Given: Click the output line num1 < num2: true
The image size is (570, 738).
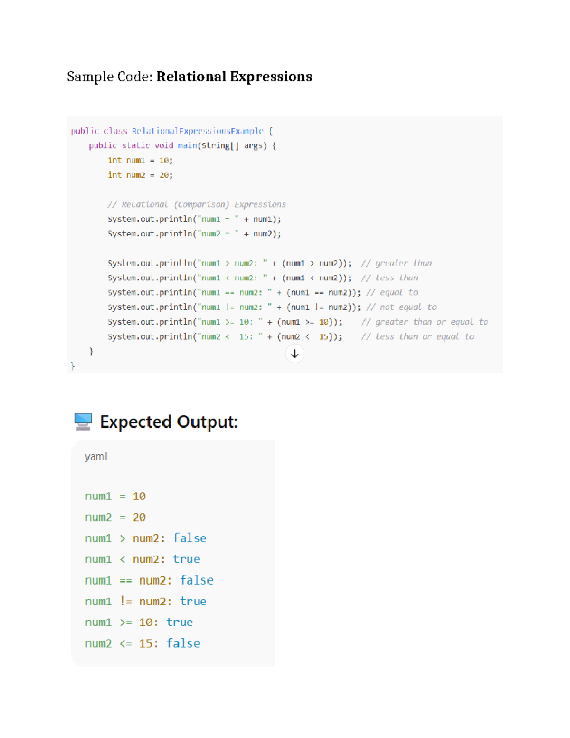Looking at the screenshot, I should tap(142, 559).
